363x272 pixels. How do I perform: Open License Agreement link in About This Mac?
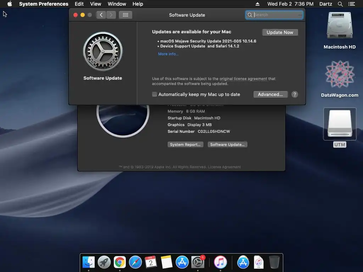tap(224, 167)
